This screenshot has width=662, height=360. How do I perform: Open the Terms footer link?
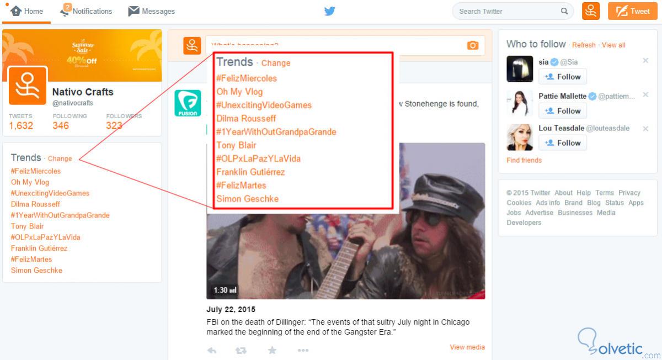(x=605, y=193)
